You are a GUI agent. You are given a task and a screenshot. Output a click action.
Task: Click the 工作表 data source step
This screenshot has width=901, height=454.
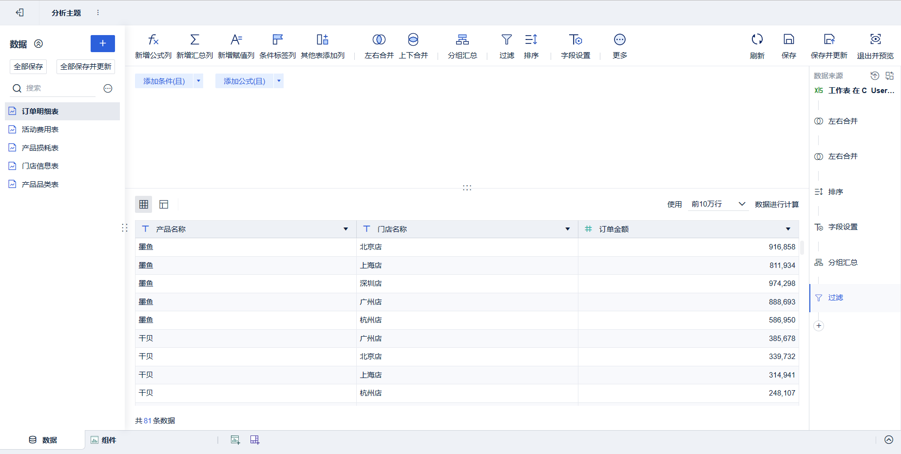click(855, 91)
